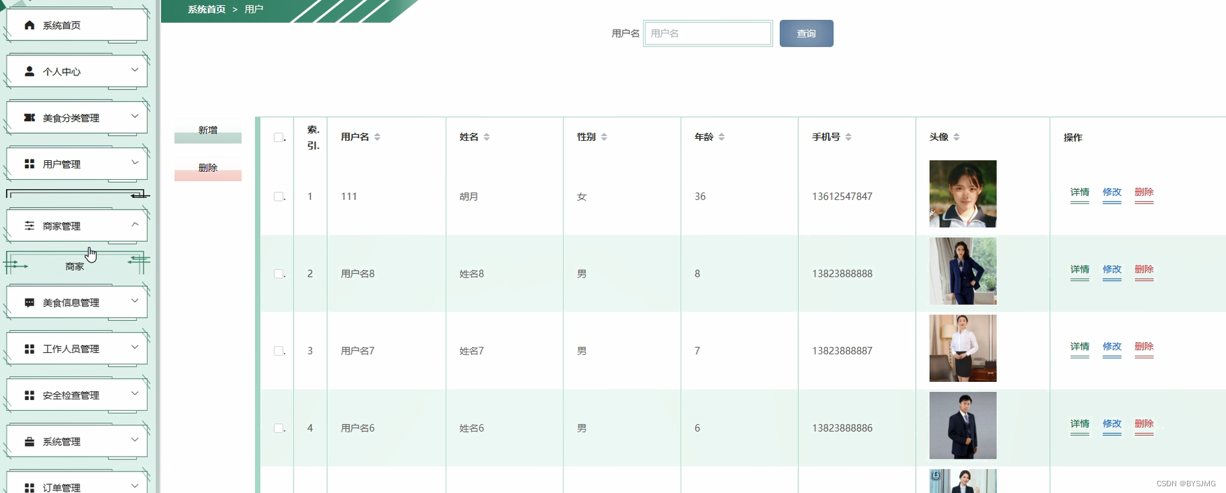Sort by 姓名 column arrows

(486, 137)
